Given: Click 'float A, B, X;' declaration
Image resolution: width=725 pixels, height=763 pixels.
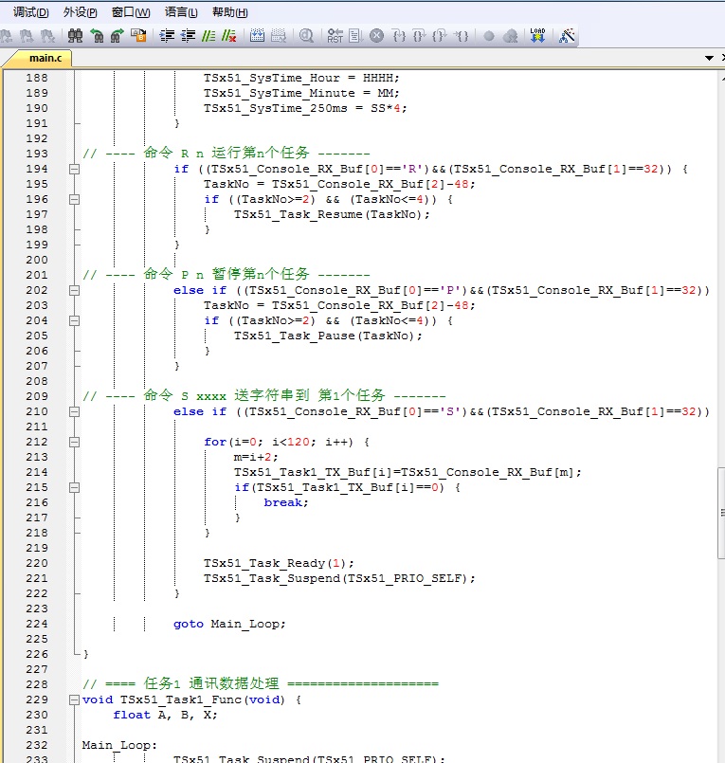Looking at the screenshot, I should [x=165, y=715].
